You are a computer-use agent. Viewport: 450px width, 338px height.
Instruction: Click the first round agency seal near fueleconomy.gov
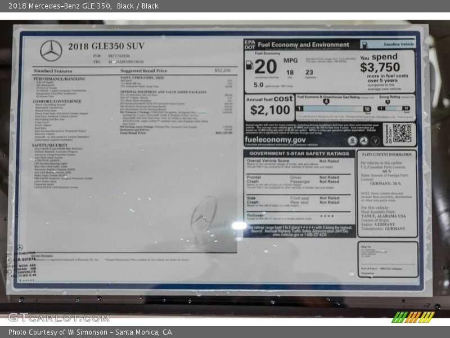point(353,140)
